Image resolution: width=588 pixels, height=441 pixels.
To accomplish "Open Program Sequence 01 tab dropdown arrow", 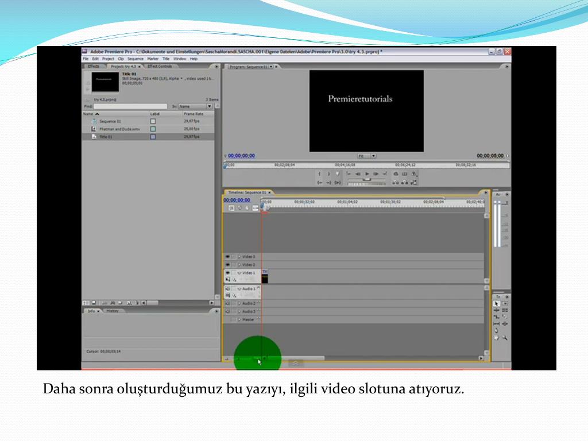I will click(x=271, y=67).
